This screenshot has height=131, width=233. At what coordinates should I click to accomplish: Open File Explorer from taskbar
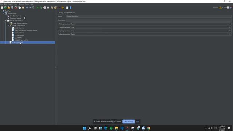(116, 128)
